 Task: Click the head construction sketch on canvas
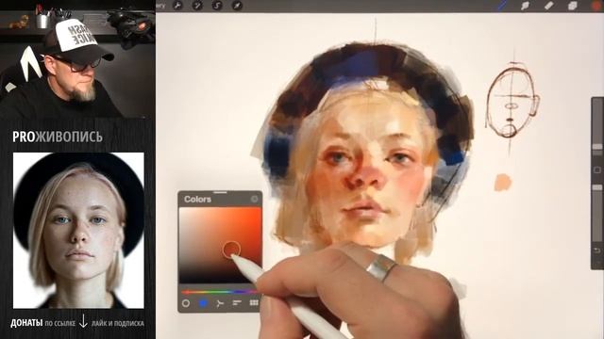click(x=512, y=102)
